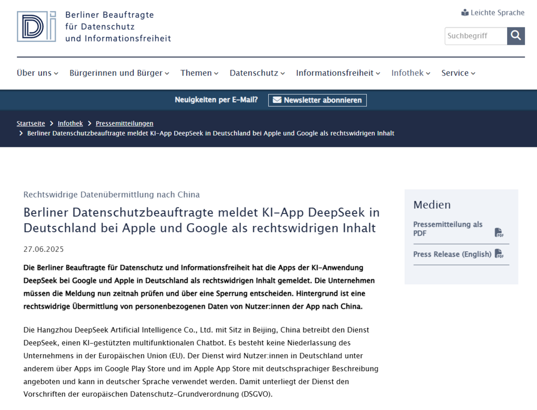537x410 pixels.
Task: Open Press Release (English) link
Action: tap(458, 254)
